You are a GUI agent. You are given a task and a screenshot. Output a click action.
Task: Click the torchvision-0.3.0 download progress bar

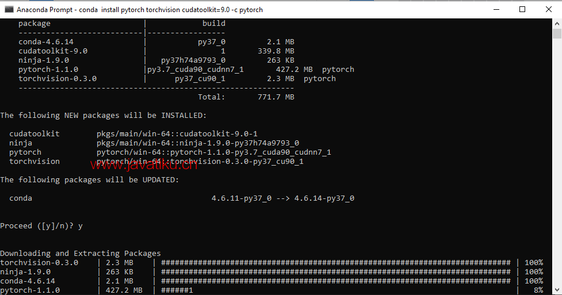[336, 263]
